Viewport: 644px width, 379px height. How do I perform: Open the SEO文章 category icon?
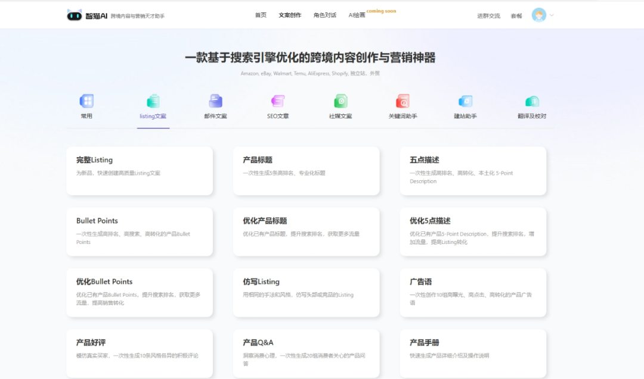coord(277,102)
